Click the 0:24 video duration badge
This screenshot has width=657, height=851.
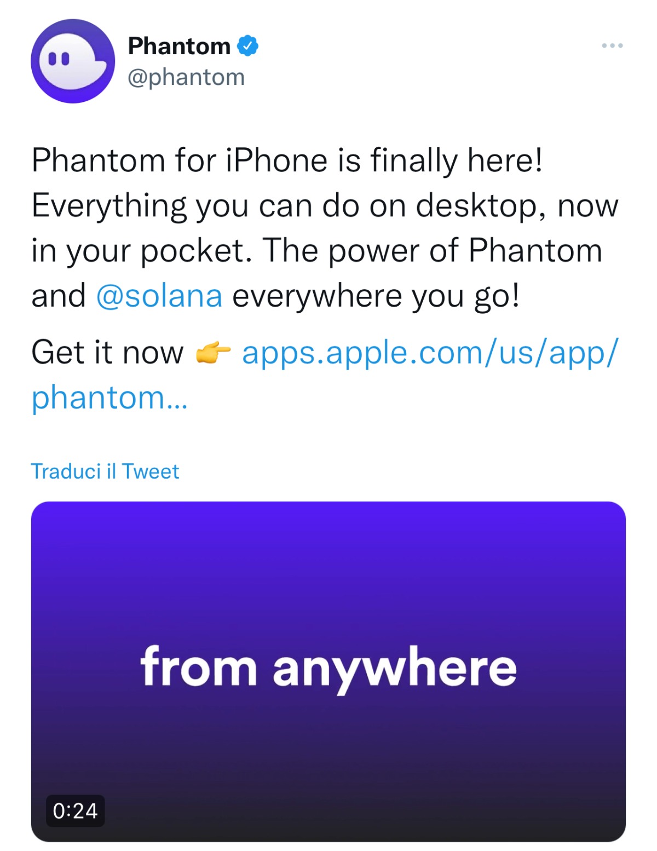(x=75, y=810)
